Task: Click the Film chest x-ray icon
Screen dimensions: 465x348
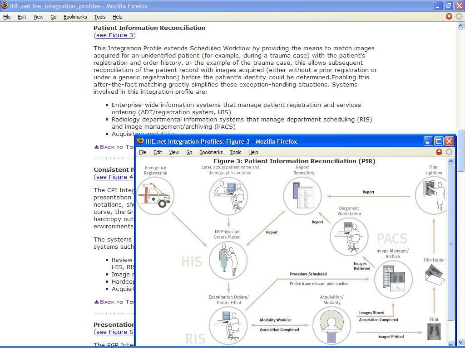Action: 434,332
